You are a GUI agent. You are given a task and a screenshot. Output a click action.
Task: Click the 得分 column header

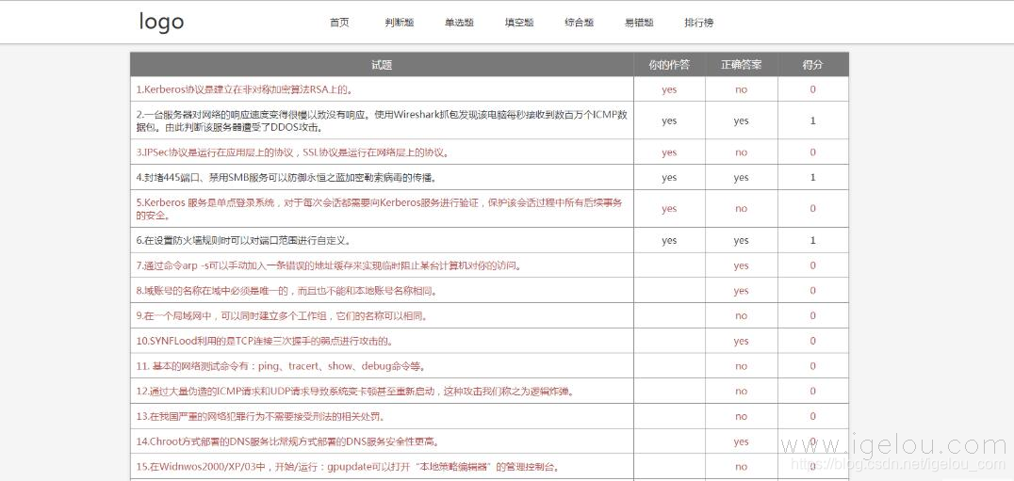pos(813,65)
